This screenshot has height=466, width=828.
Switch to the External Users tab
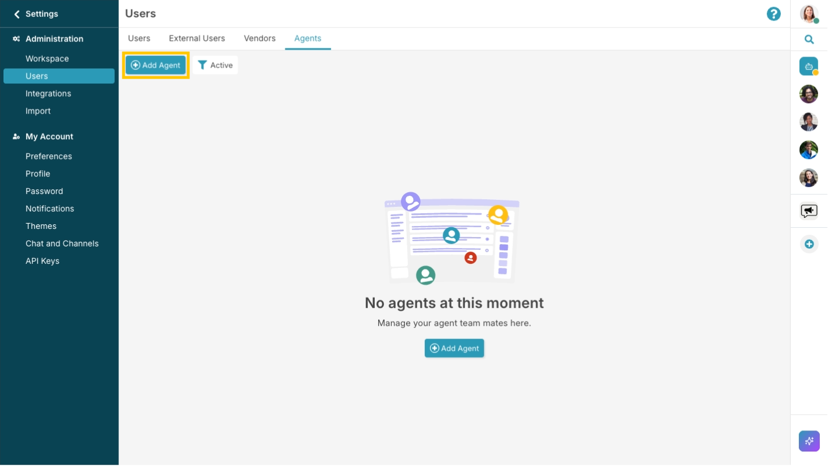[x=197, y=38]
